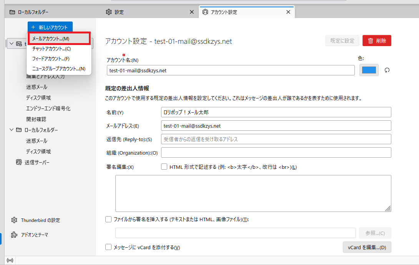The height and width of the screenshot is (265, 419).
Task: Click the vCard を編集 button
Action: click(x=367, y=247)
